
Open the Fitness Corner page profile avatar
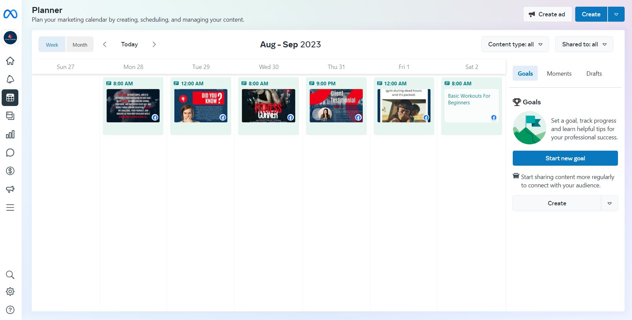point(10,38)
